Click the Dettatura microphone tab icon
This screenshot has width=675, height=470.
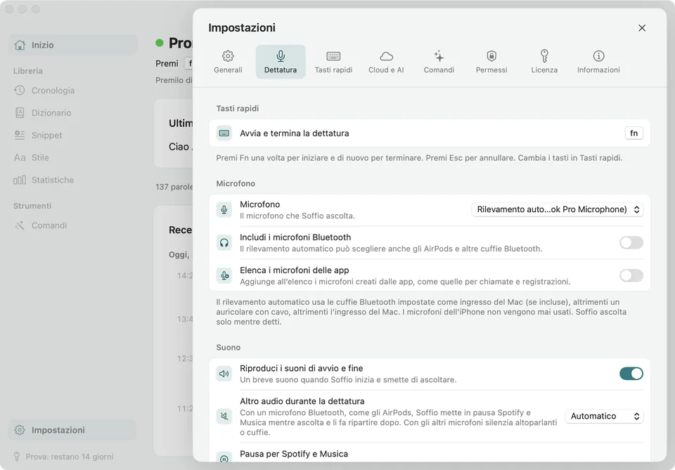pyautogui.click(x=281, y=56)
